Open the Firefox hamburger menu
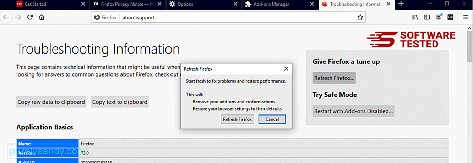 466,17
